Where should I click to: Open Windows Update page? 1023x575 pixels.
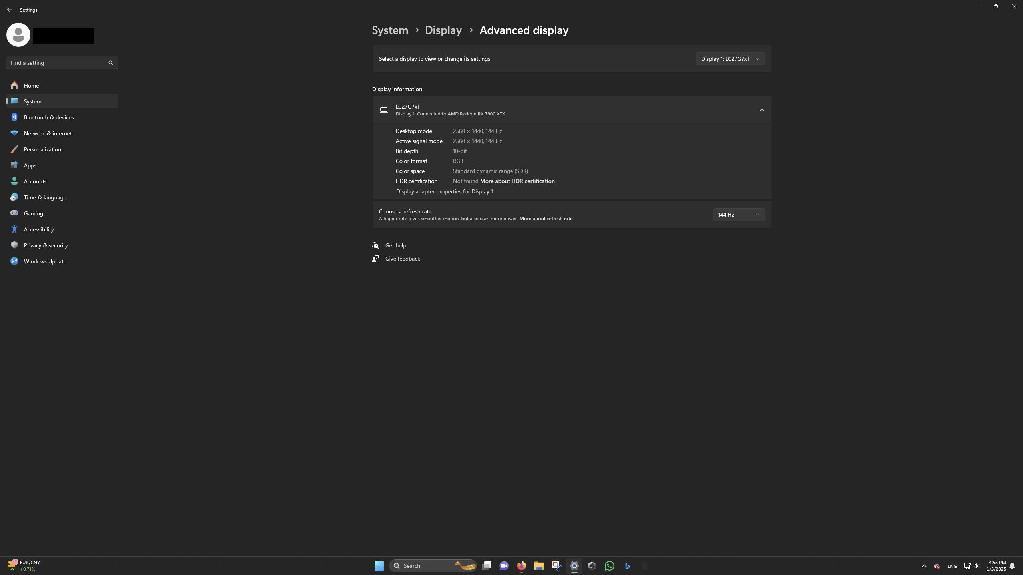[x=45, y=261]
